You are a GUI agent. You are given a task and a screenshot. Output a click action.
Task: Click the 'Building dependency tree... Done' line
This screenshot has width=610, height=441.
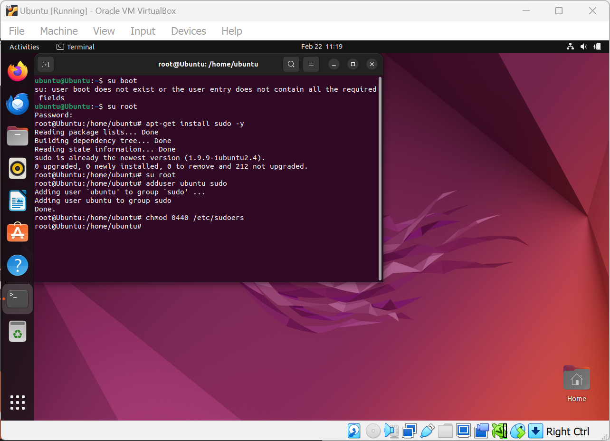click(103, 141)
